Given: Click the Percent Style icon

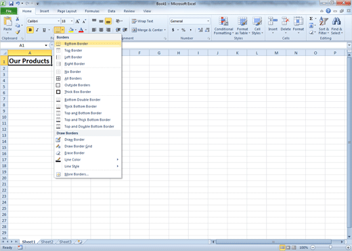Looking at the screenshot, I should tap(183, 30).
